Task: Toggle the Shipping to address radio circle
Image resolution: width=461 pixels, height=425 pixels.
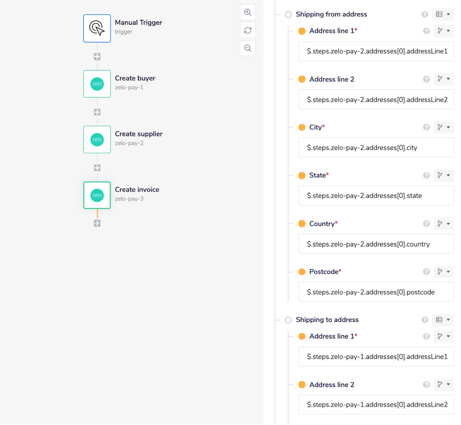Action: click(289, 320)
